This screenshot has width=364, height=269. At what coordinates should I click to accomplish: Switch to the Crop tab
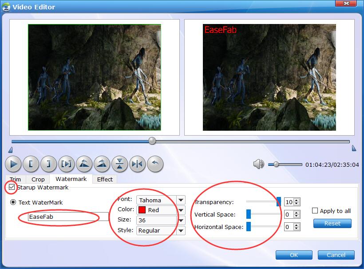38,179
